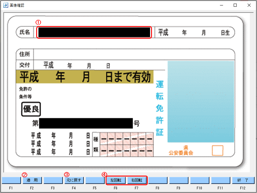Click the masked license number after 第

click(86, 123)
